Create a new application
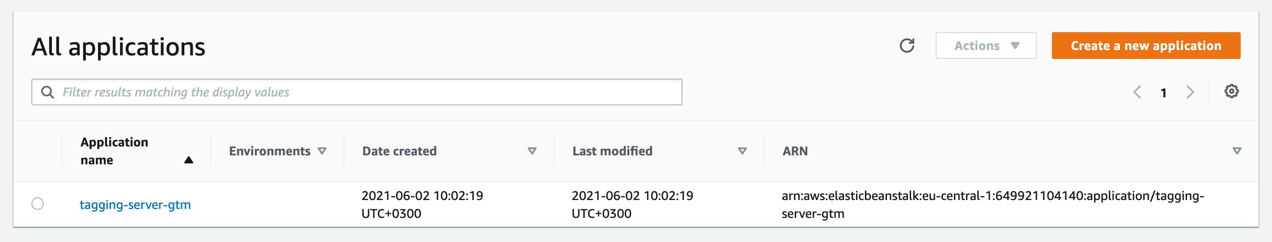Screen dimensions: 1272x242 pos(1145,46)
